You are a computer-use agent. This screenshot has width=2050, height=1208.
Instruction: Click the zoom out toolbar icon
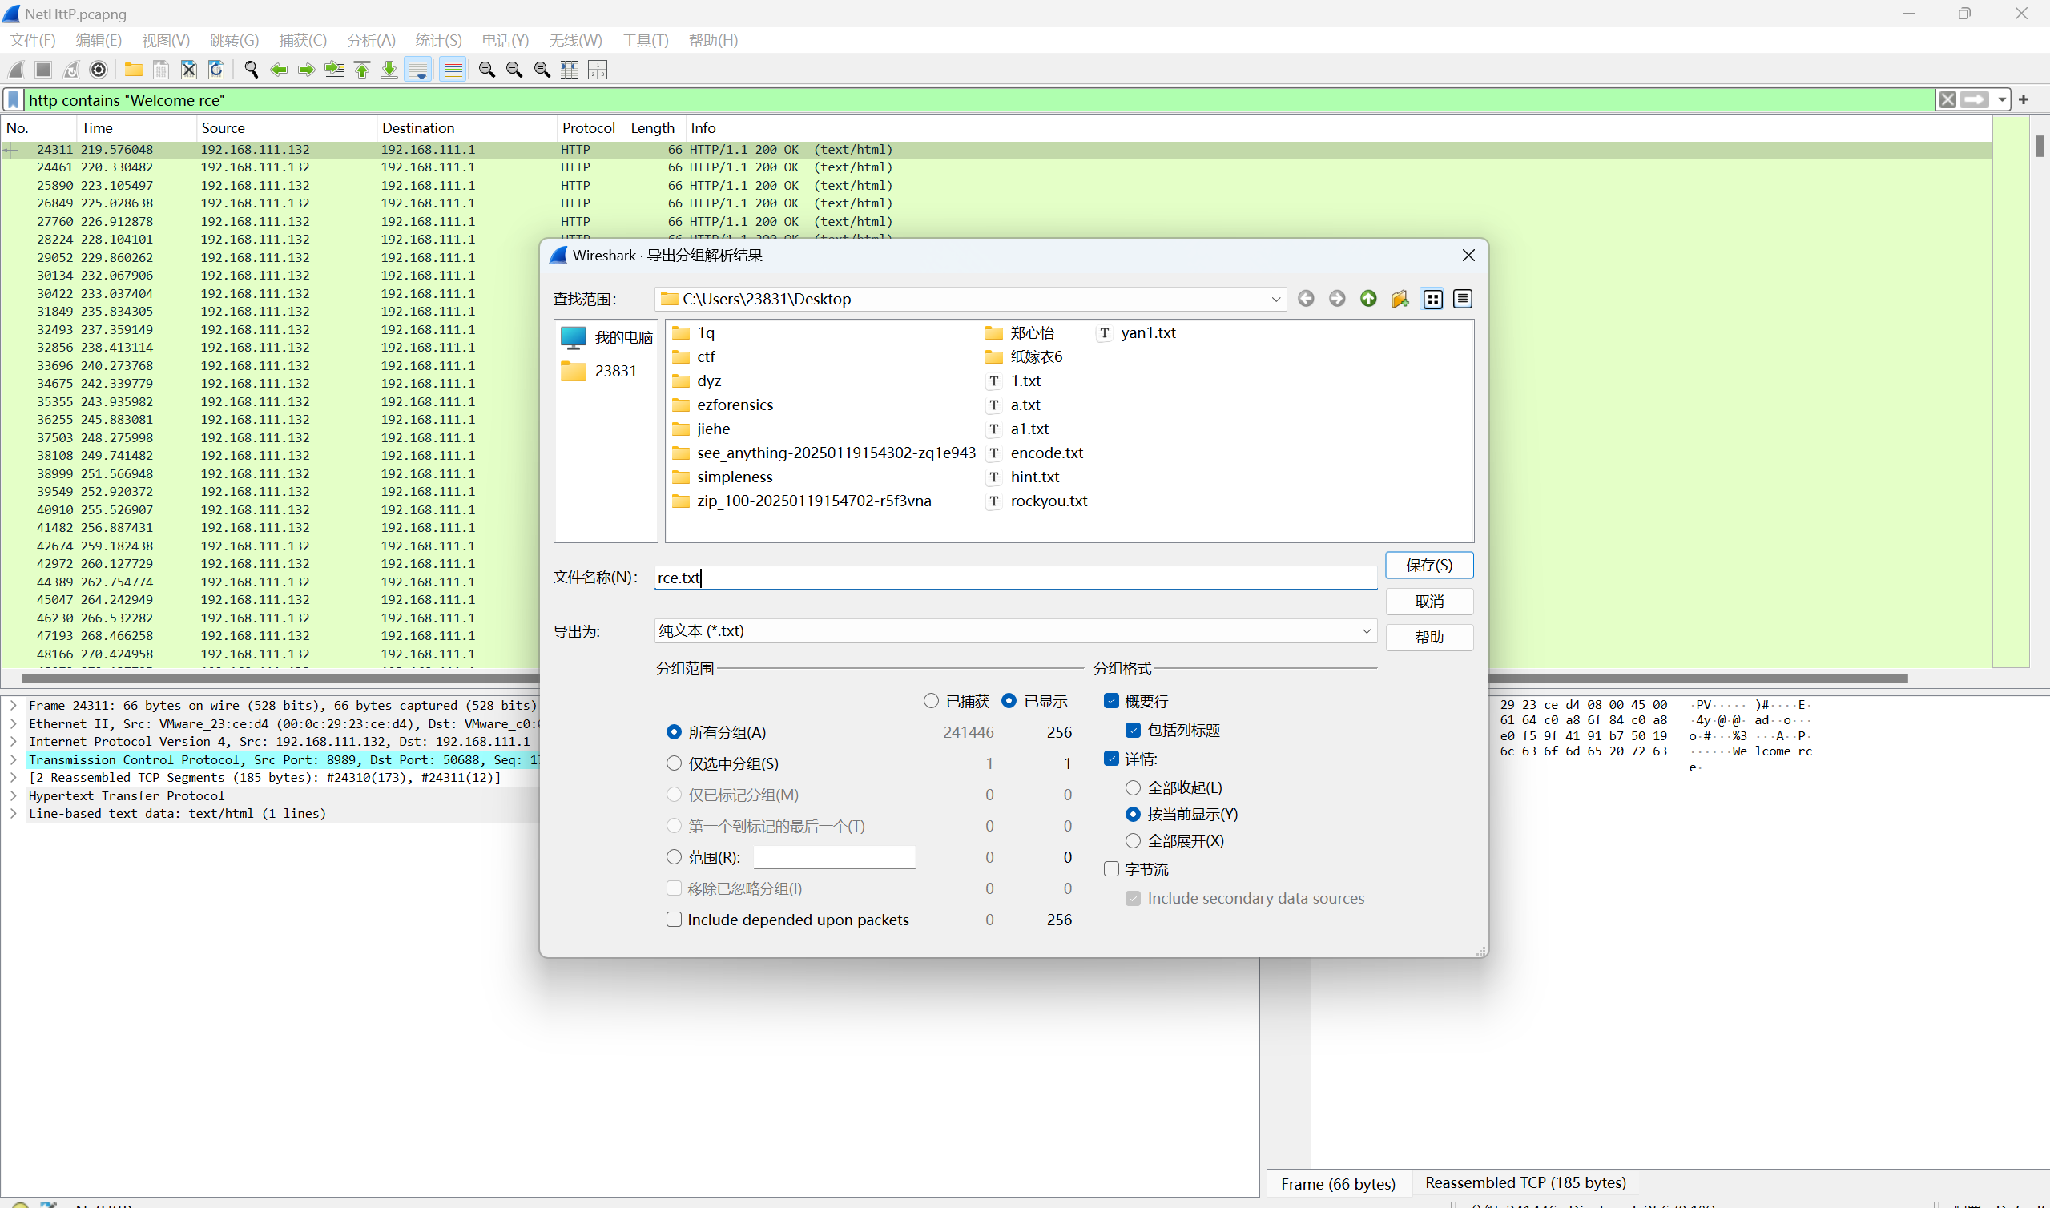click(514, 70)
